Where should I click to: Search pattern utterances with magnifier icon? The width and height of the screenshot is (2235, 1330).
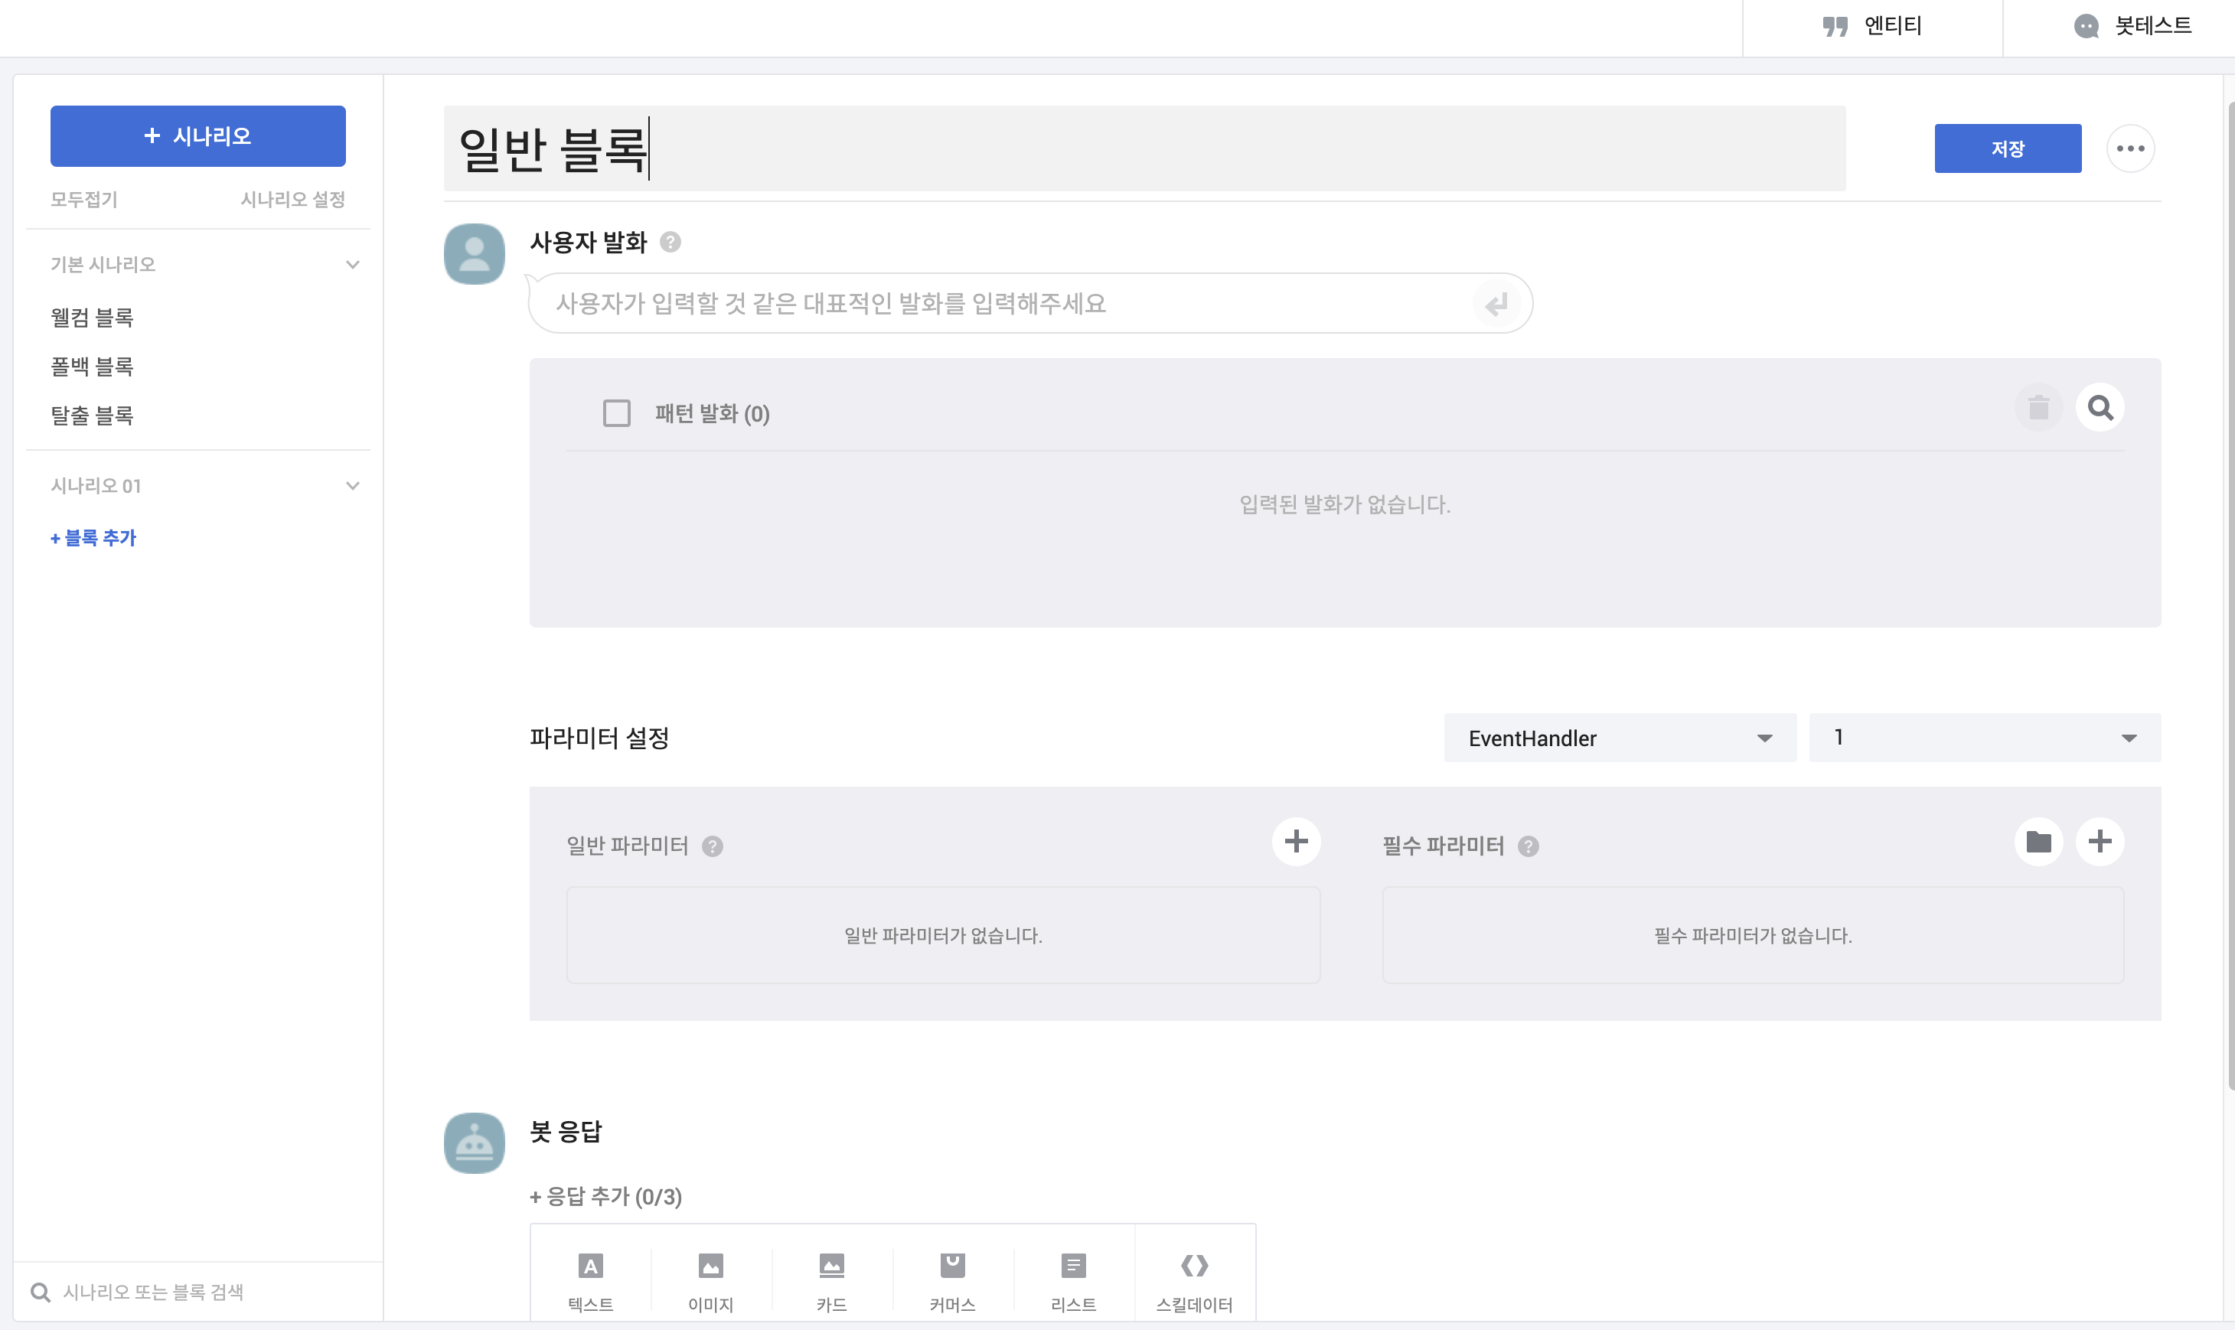pyautogui.click(x=2100, y=408)
